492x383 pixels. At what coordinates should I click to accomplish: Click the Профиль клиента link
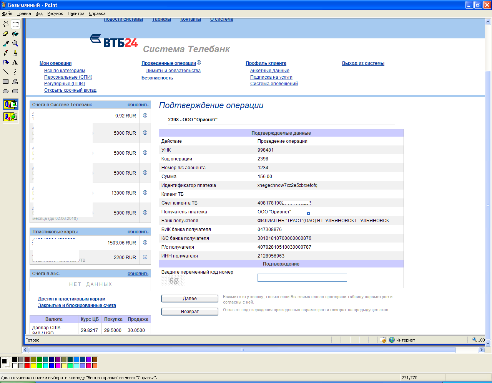pos(266,63)
